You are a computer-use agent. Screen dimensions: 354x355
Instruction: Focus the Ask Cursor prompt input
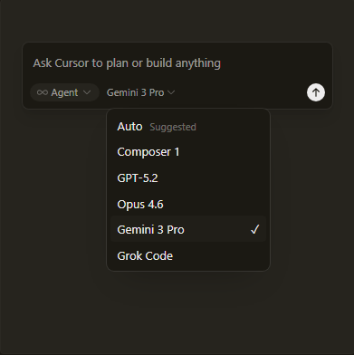click(177, 63)
